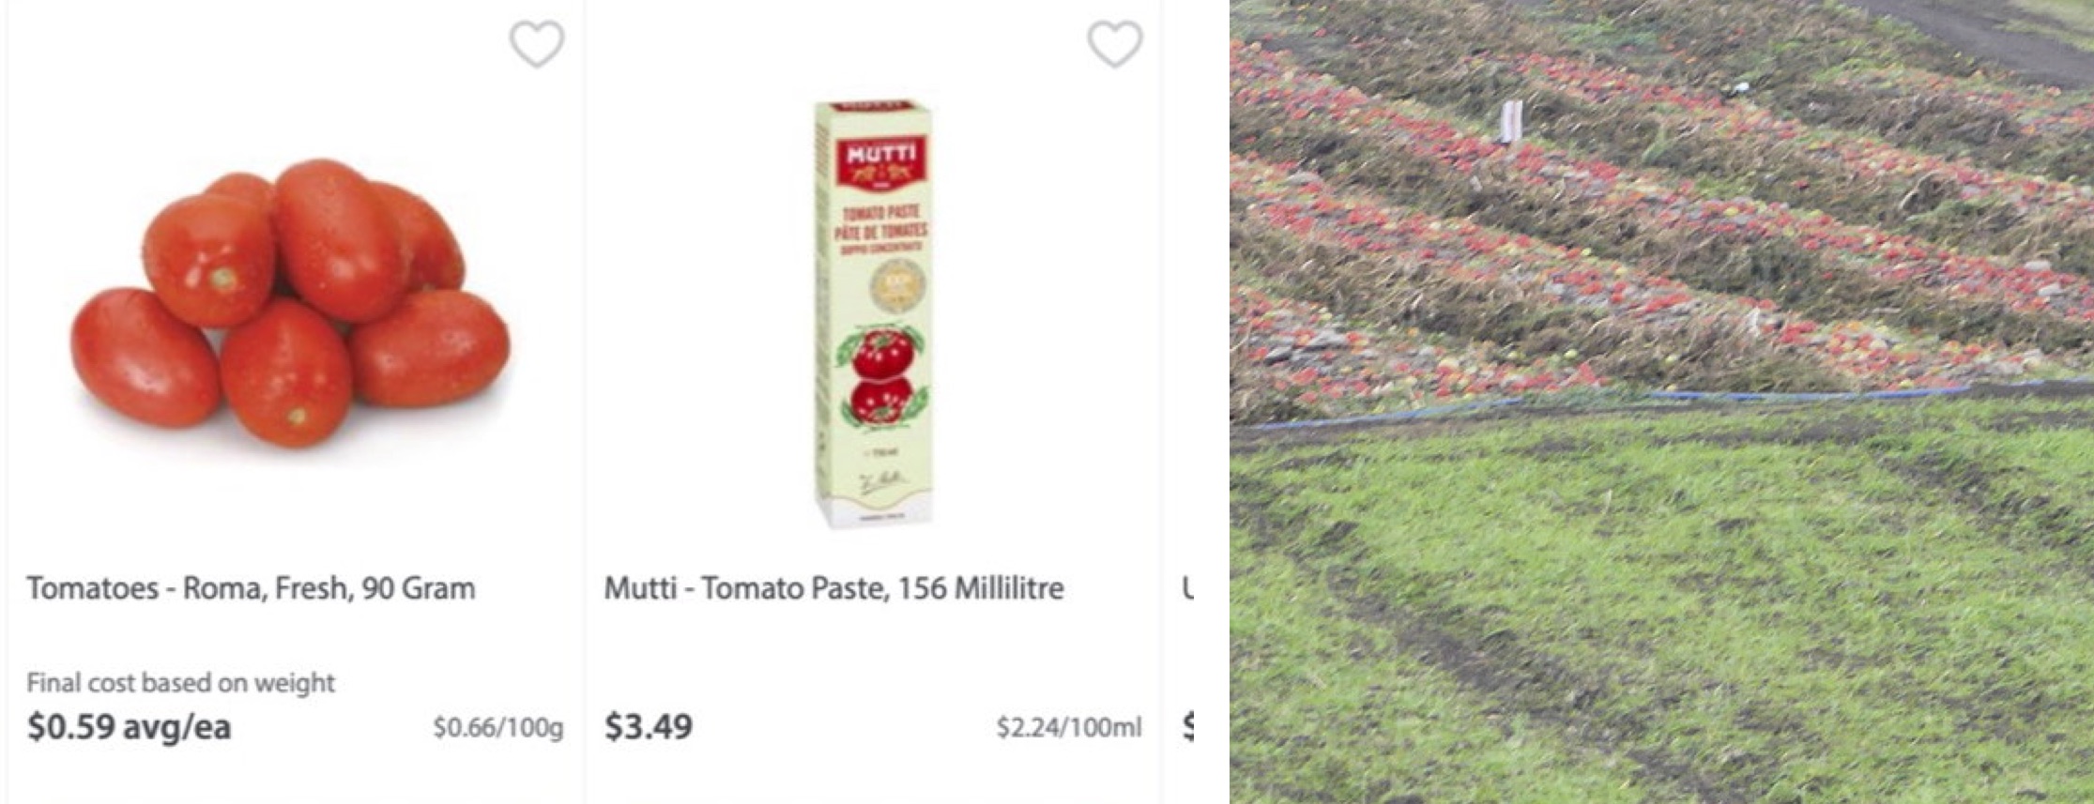Click the white stake in the field photo
Viewport: 2094px width, 804px height.
pos(1510,122)
